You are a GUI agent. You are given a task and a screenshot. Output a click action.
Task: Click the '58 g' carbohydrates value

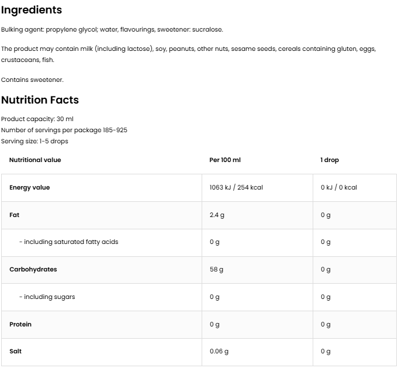coord(216,269)
